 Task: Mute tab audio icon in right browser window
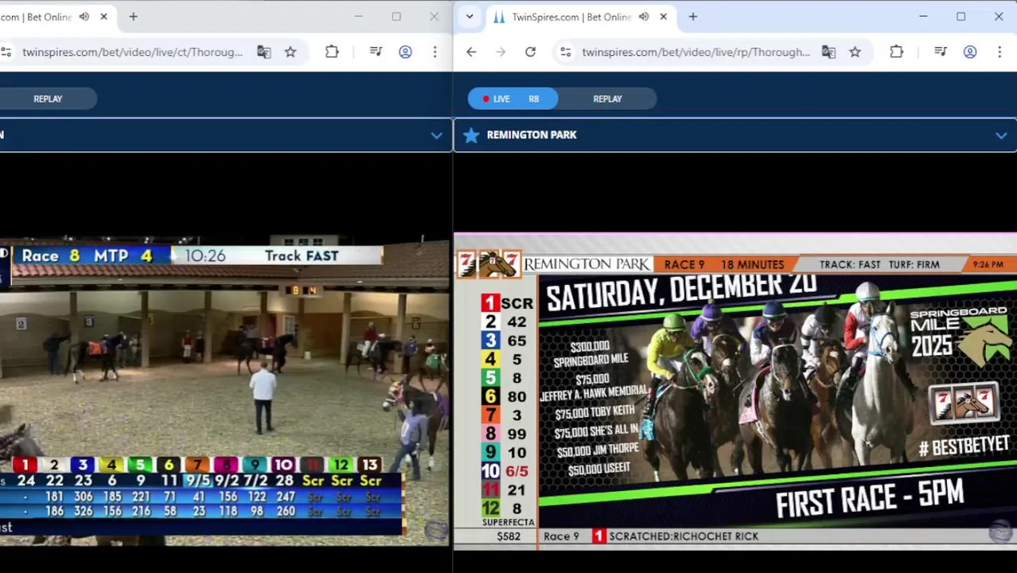[x=644, y=17]
